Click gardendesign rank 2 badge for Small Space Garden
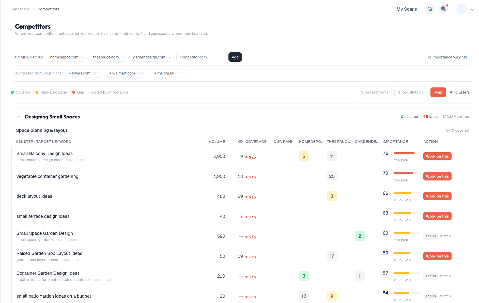 point(360,236)
